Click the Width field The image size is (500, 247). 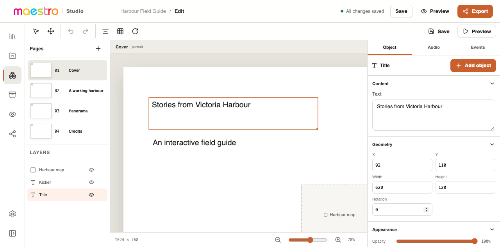(402, 187)
